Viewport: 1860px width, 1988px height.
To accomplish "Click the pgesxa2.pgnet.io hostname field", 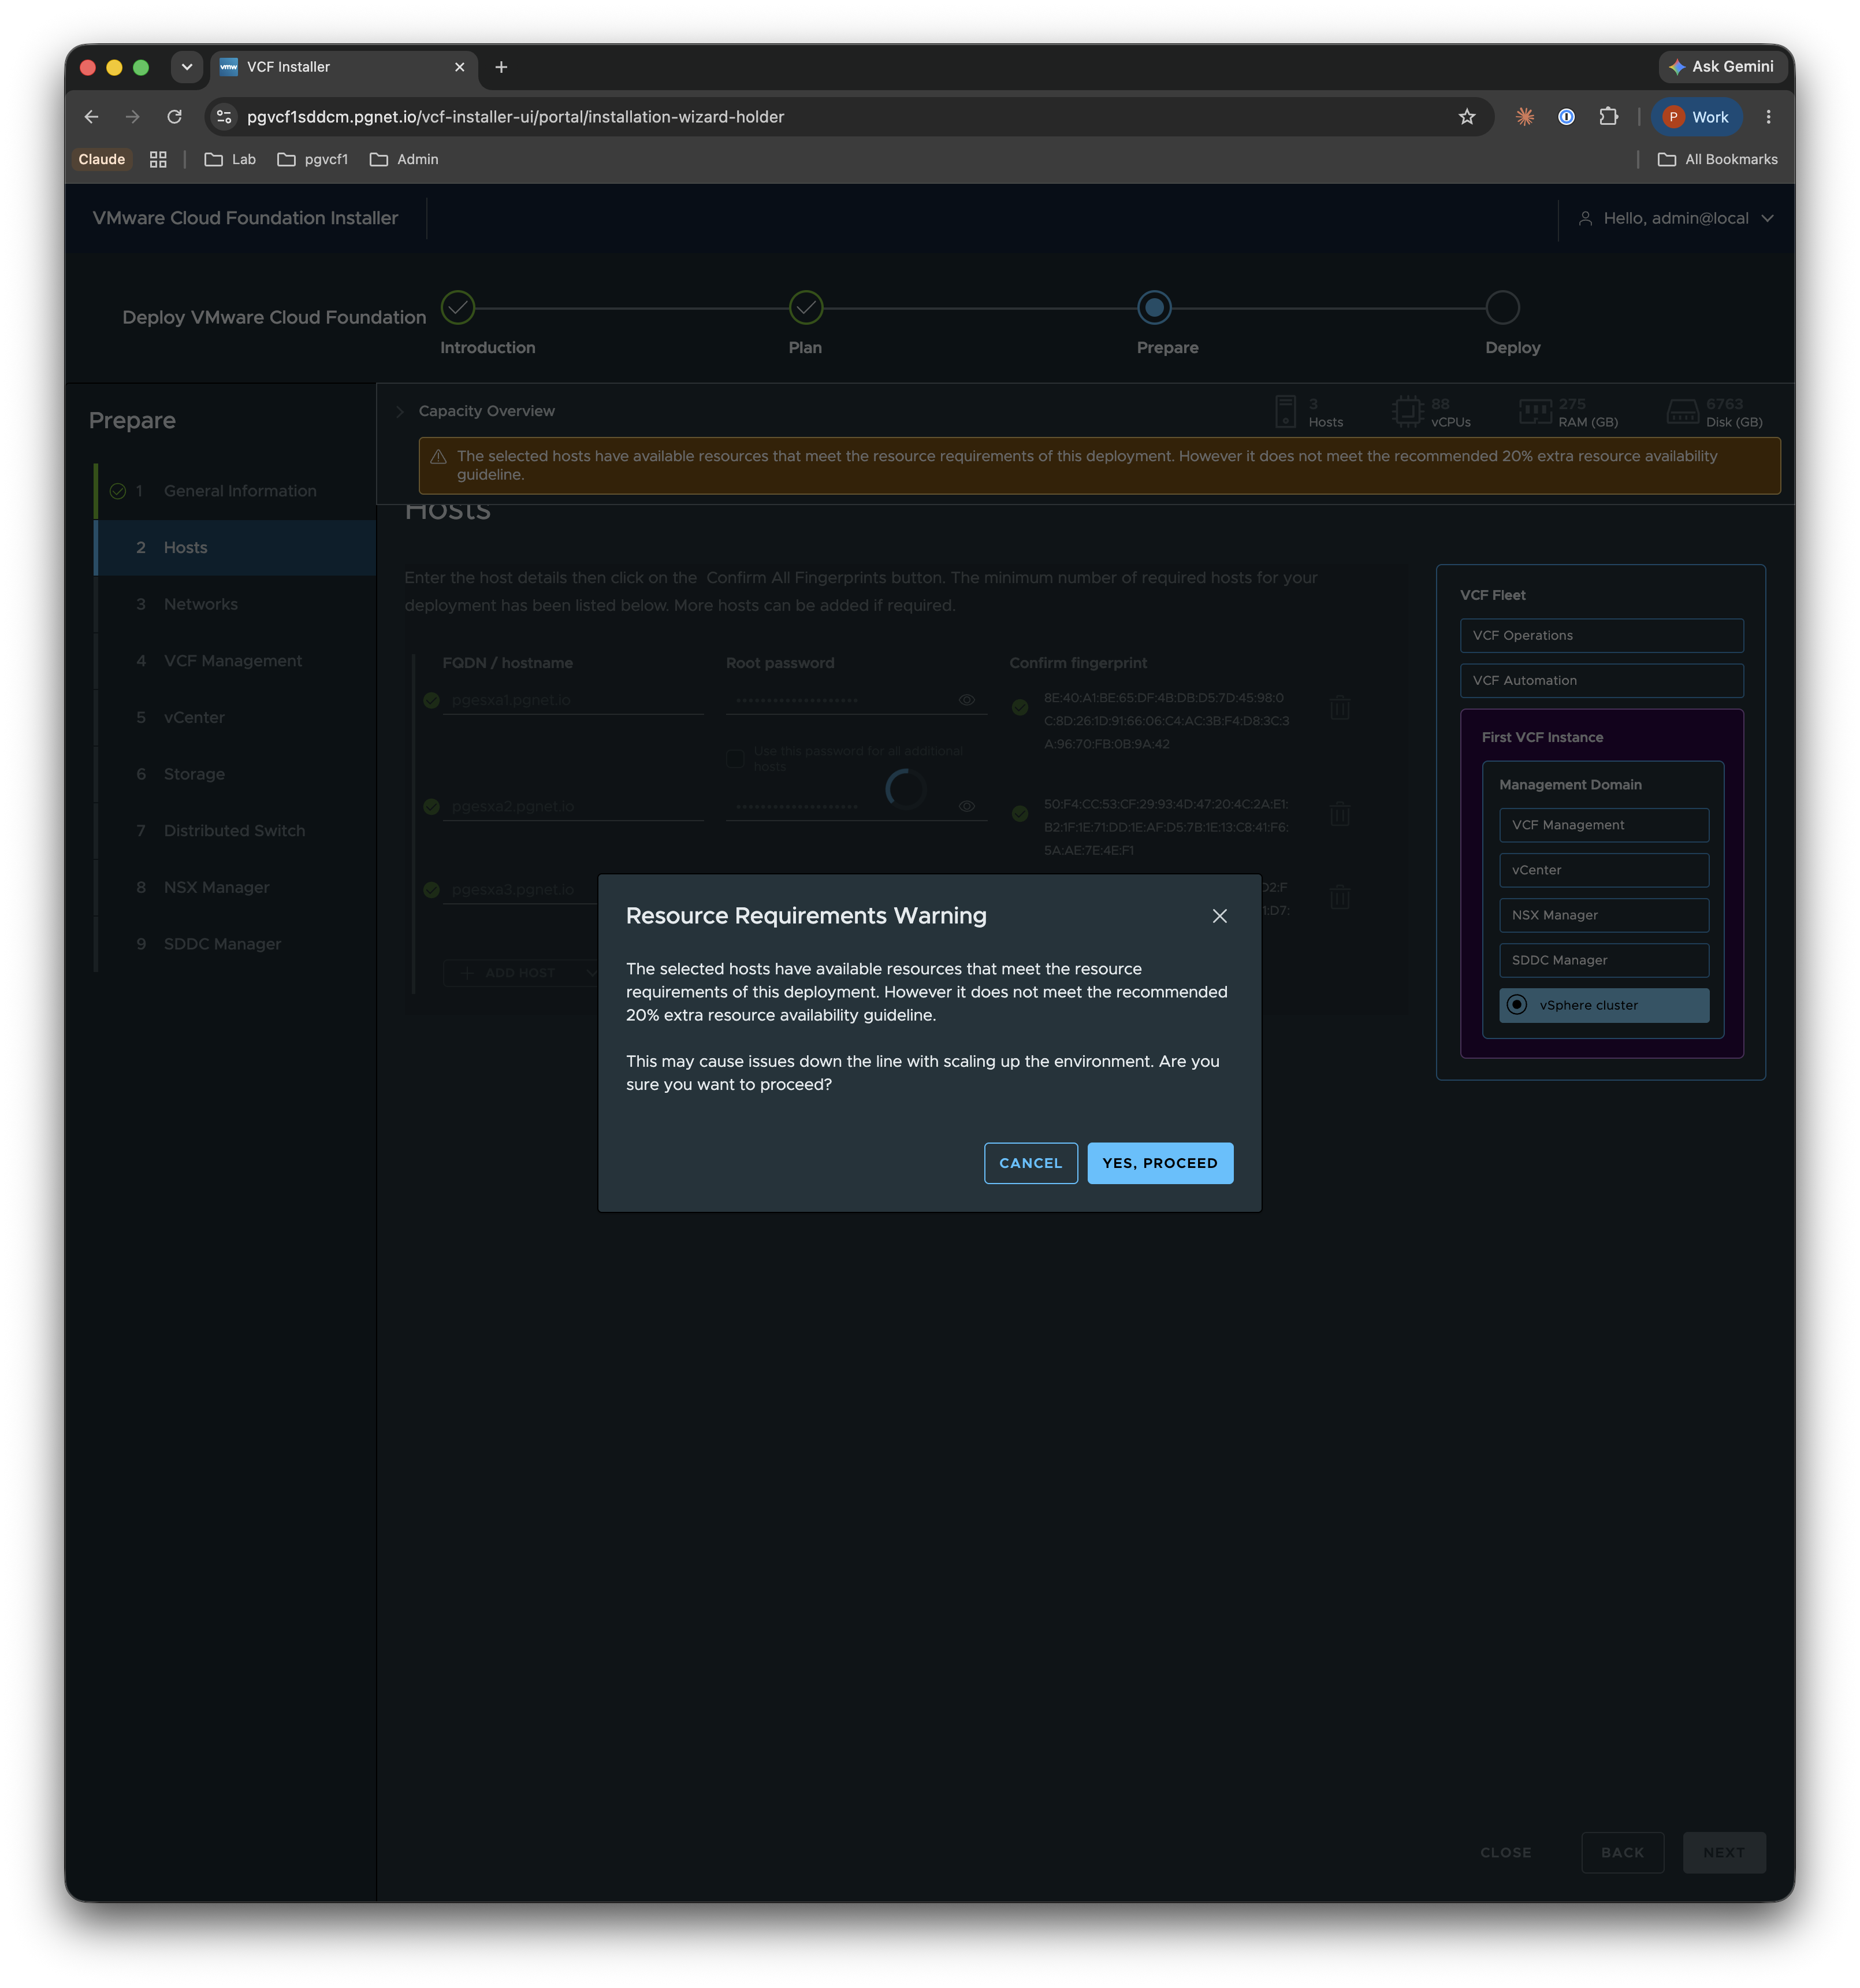I will [572, 806].
